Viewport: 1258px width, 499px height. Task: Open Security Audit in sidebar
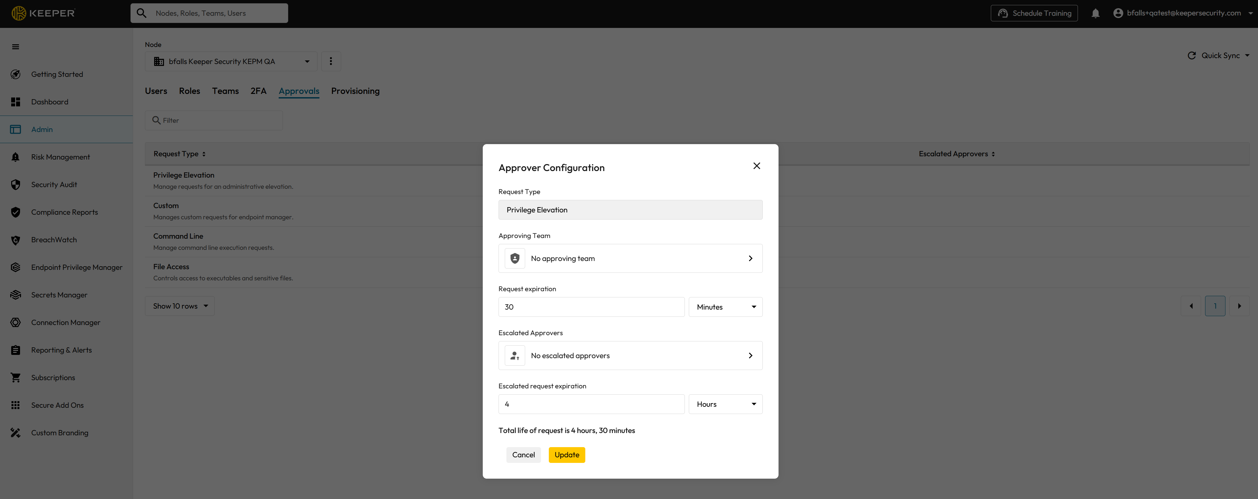[54, 184]
